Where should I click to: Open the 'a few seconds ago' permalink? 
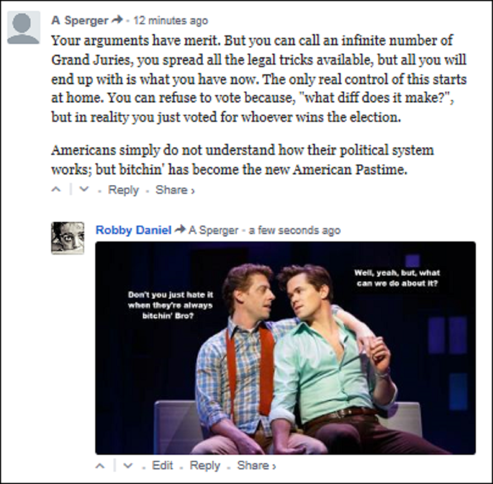(x=294, y=230)
